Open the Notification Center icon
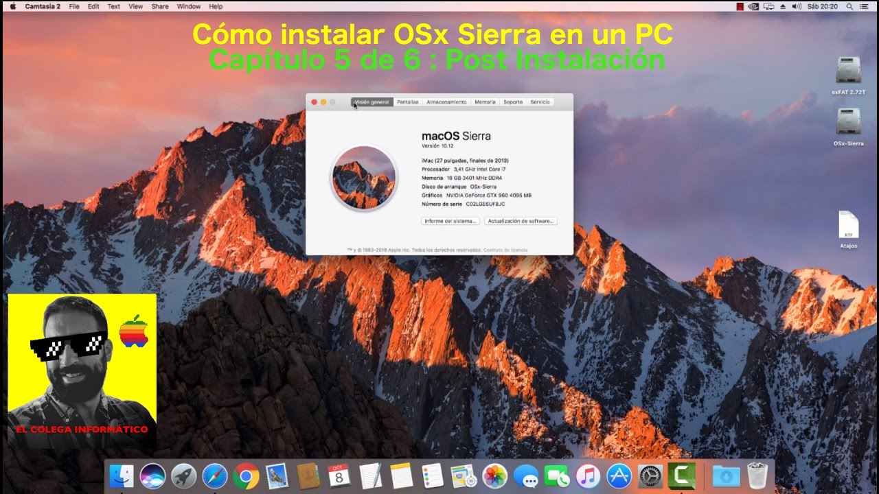The width and height of the screenshot is (879, 494). click(x=865, y=6)
